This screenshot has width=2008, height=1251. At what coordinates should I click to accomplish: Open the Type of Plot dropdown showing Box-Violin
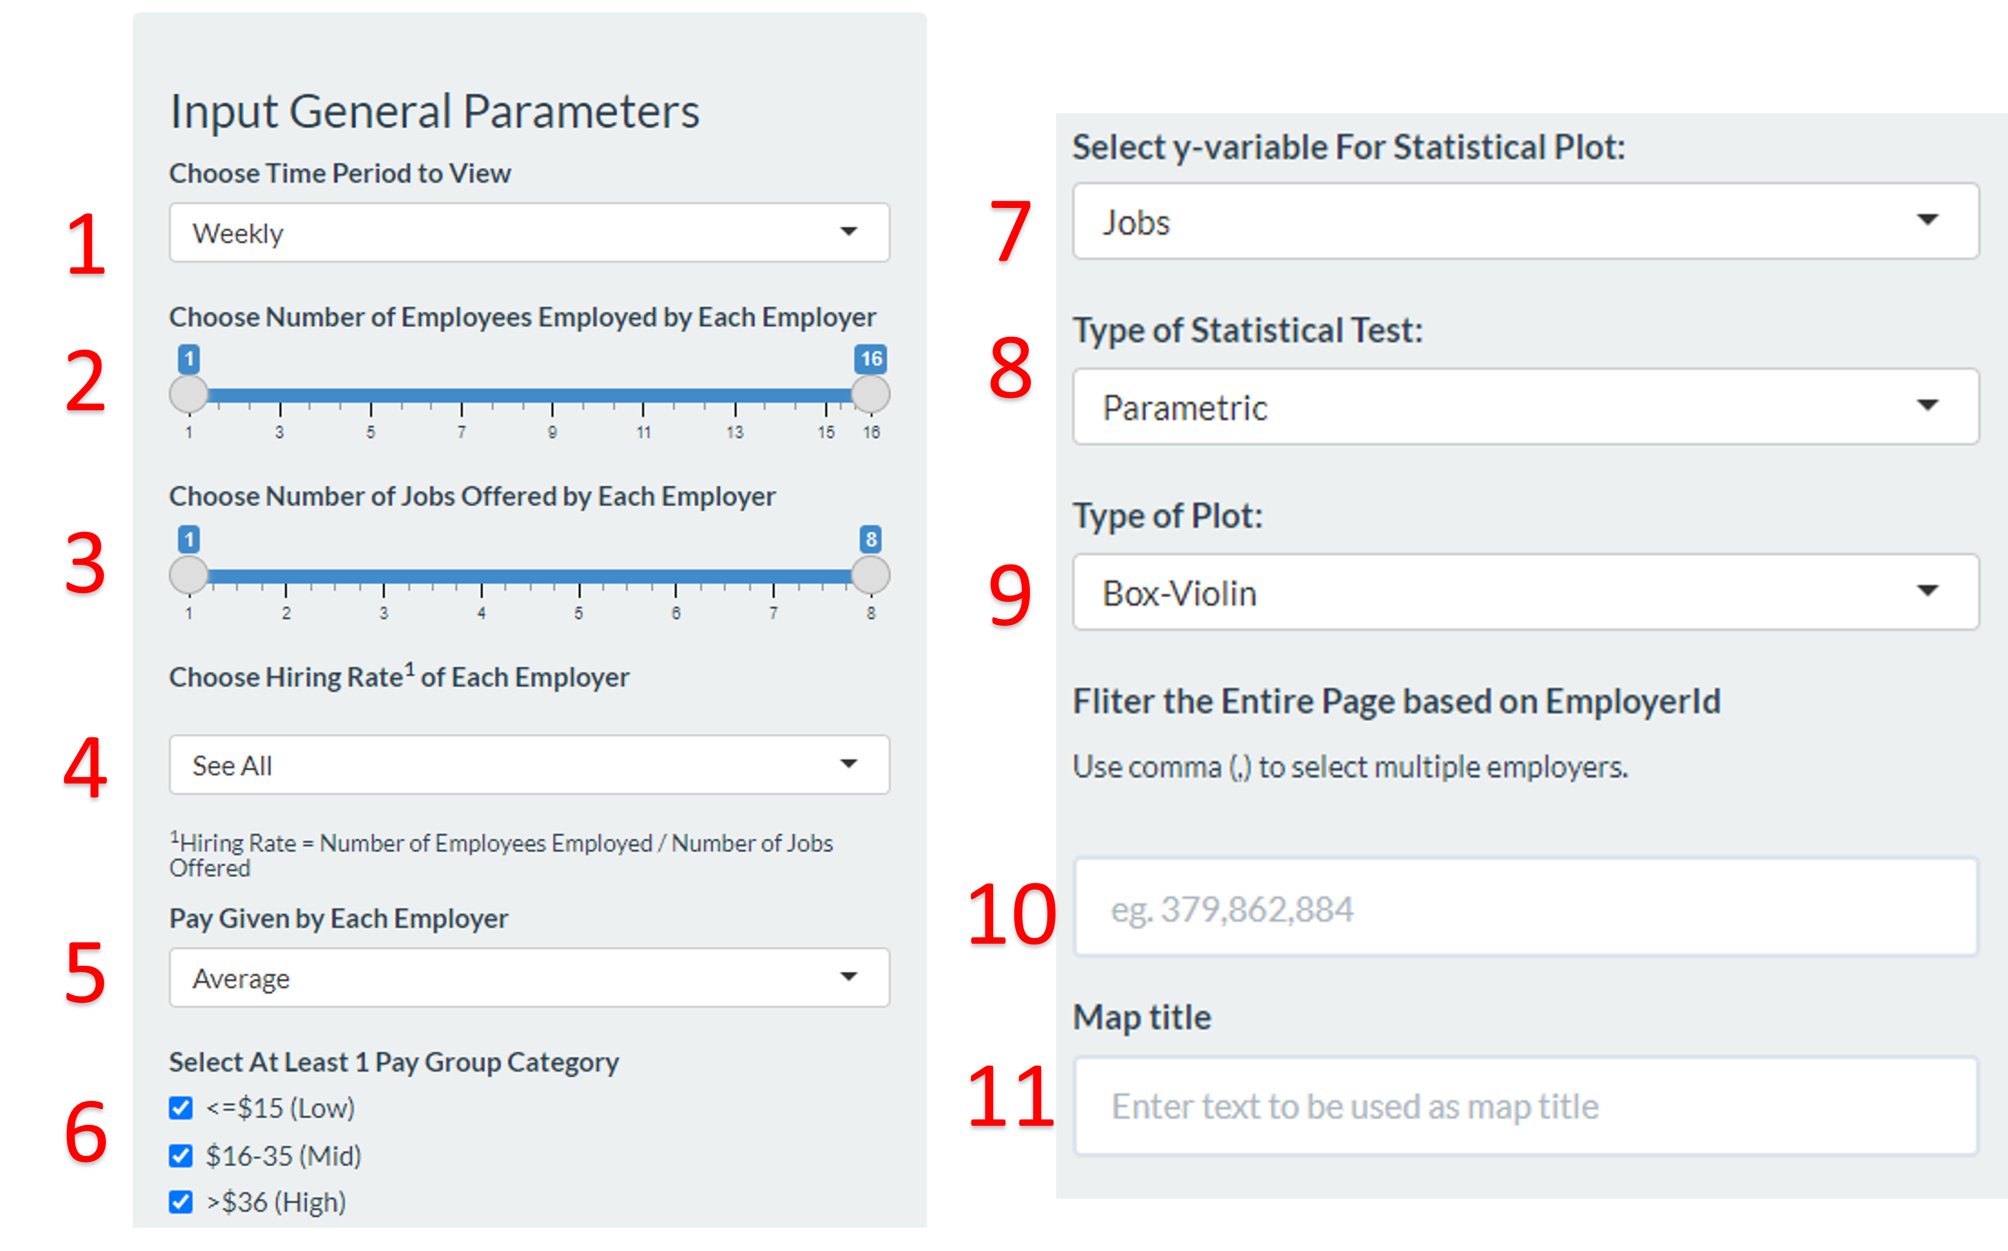click(x=1525, y=592)
